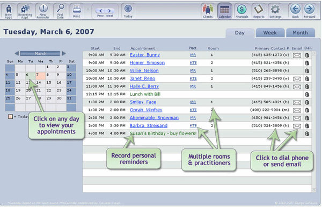Email Easter Bunny with the envelope icon

click(x=297, y=55)
